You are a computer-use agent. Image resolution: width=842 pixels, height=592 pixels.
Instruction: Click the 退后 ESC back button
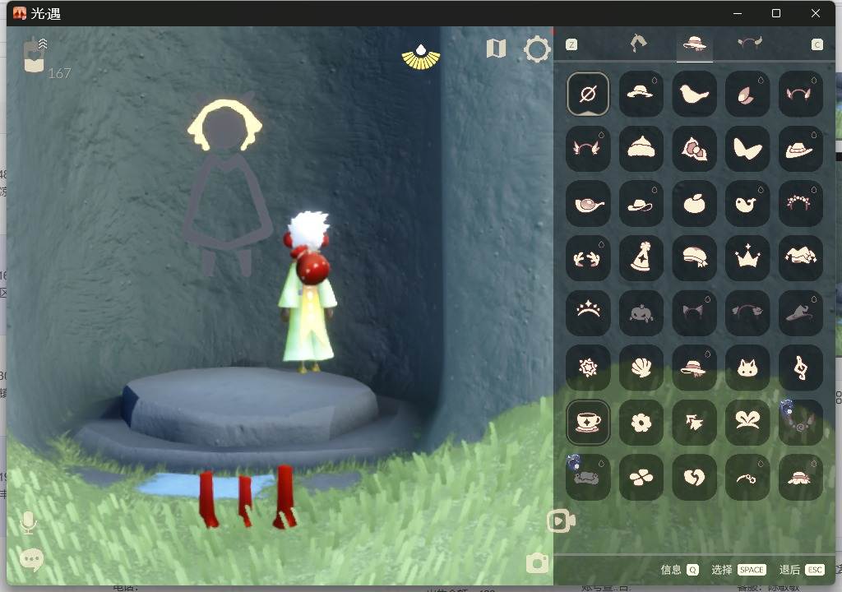tap(802, 570)
